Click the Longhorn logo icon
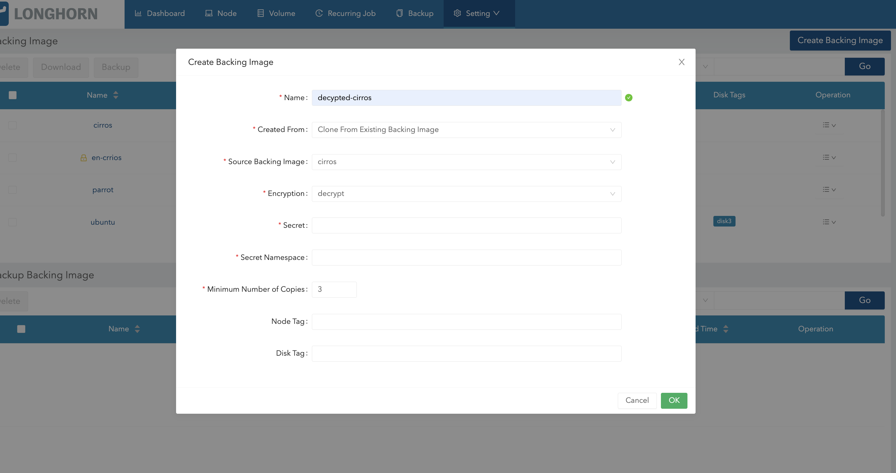Screen dimensions: 896x473 pos(4,14)
